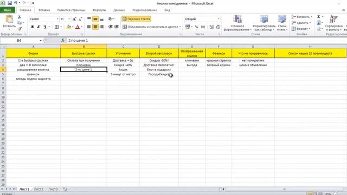Switch to the Рецензирование tab
The image size is (347, 195).
click(145, 10)
